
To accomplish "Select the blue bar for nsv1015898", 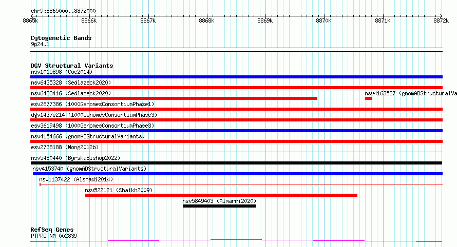I will 236,77.
